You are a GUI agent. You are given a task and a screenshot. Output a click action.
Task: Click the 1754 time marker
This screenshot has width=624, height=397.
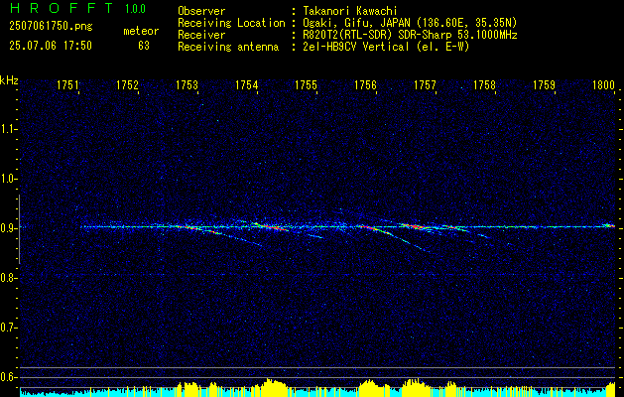click(x=246, y=85)
